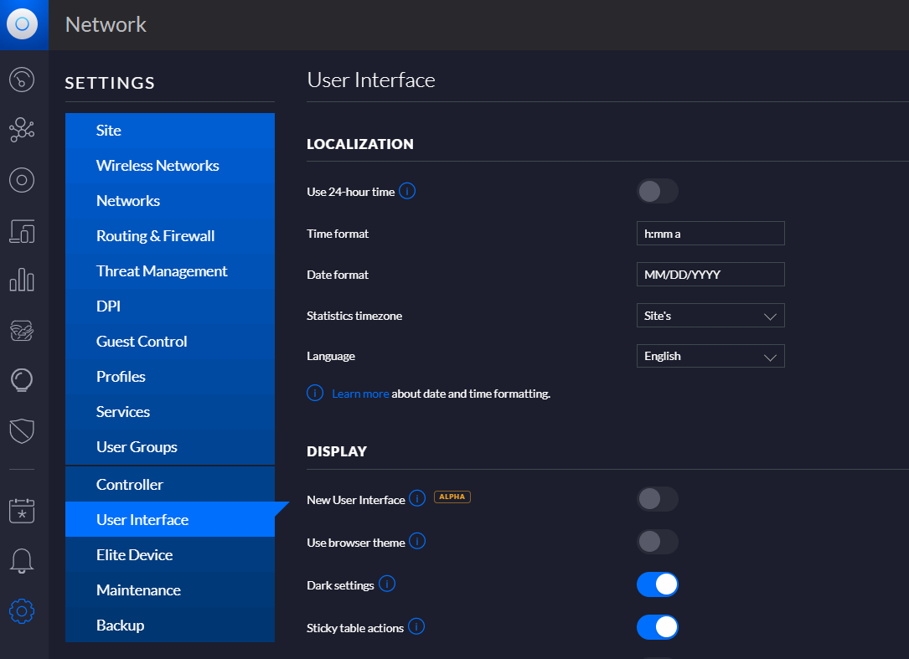Open the Backup settings section

pos(120,626)
